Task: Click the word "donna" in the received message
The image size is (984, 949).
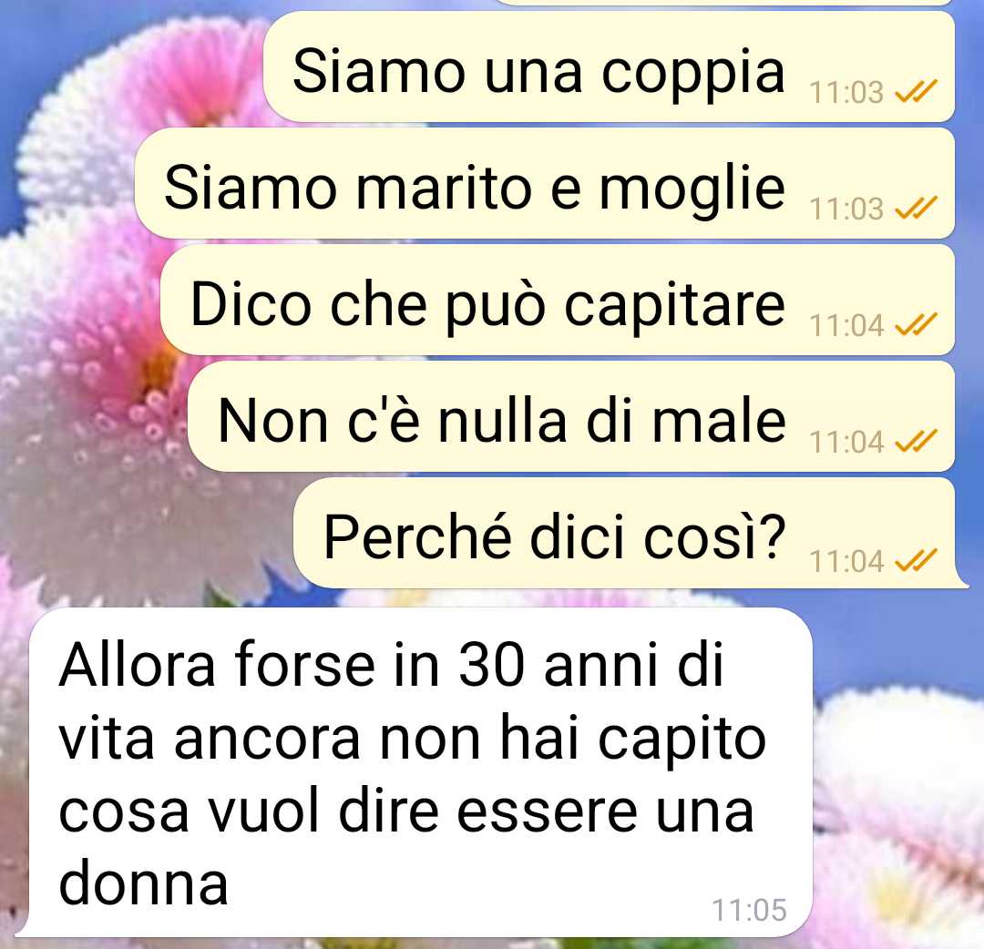Action: 143,883
